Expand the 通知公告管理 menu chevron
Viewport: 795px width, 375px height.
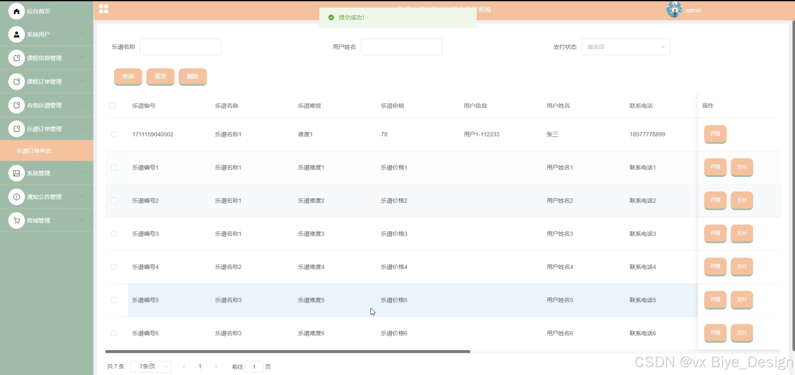click(x=82, y=196)
